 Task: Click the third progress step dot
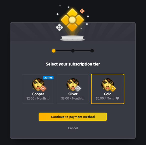click(92, 51)
